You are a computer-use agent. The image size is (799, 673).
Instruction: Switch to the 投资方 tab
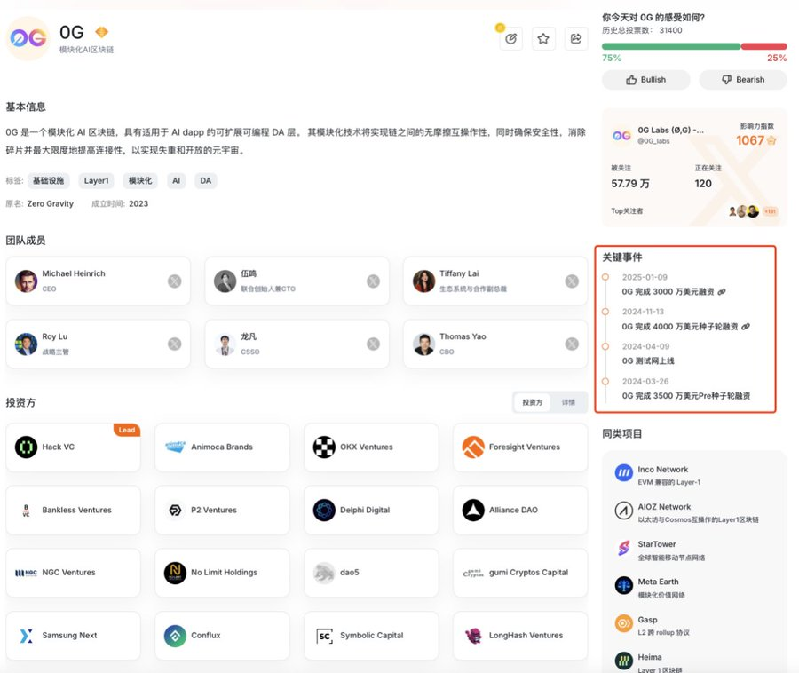(x=532, y=402)
